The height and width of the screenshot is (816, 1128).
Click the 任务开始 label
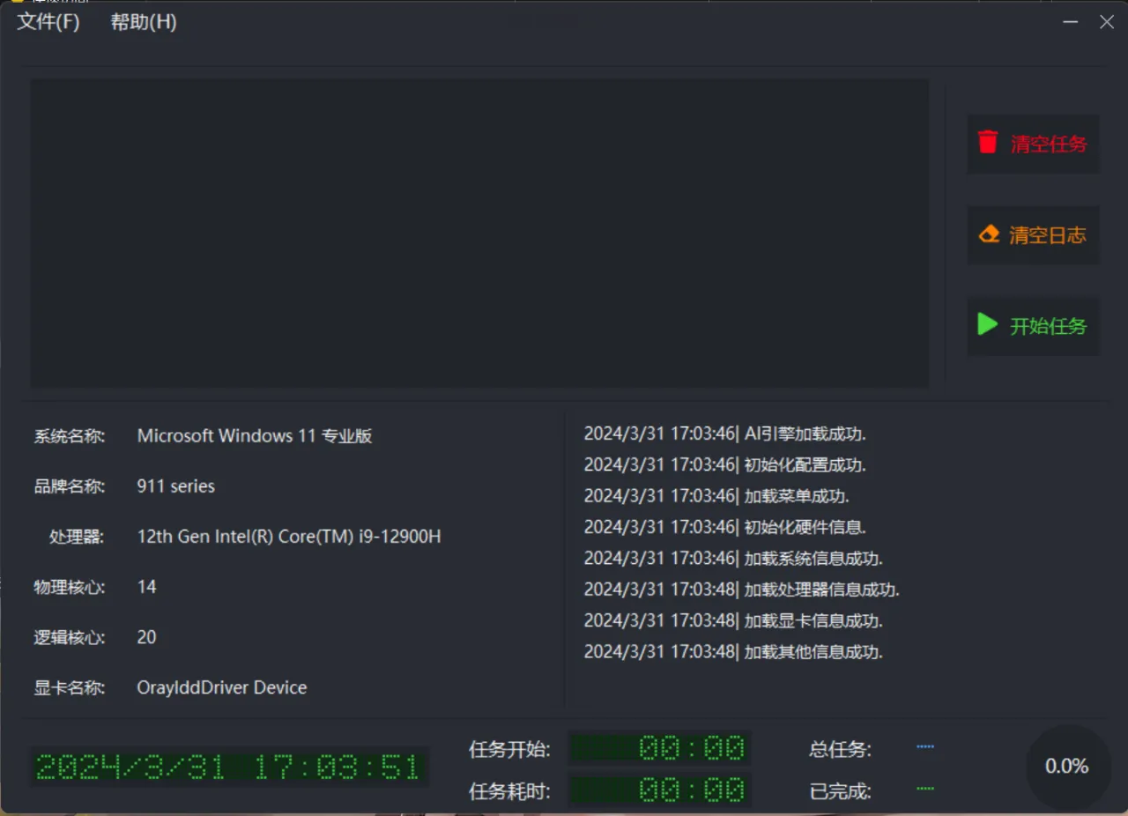tap(510, 750)
